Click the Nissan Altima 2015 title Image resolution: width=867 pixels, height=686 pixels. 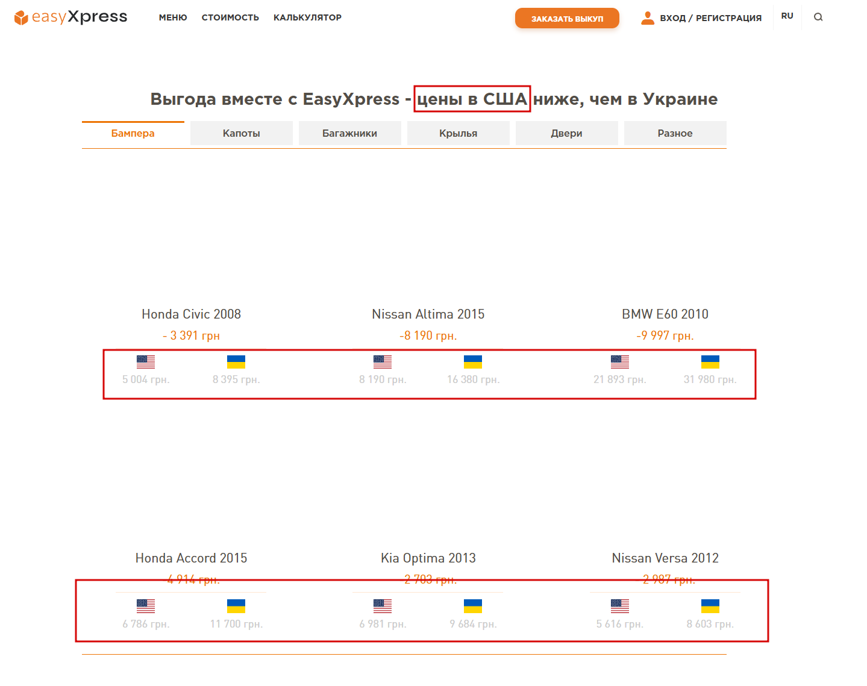click(x=428, y=314)
